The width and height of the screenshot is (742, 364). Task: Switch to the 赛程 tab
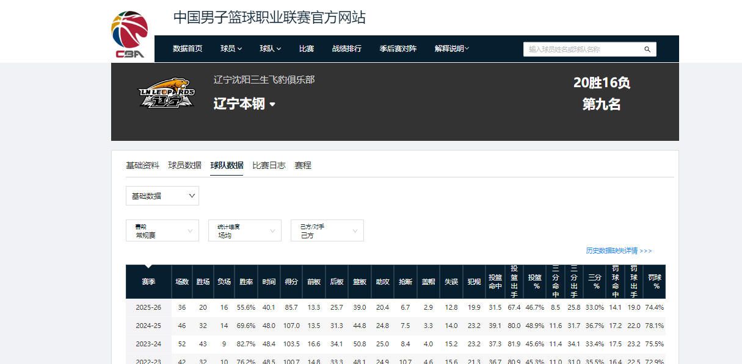[x=303, y=165]
